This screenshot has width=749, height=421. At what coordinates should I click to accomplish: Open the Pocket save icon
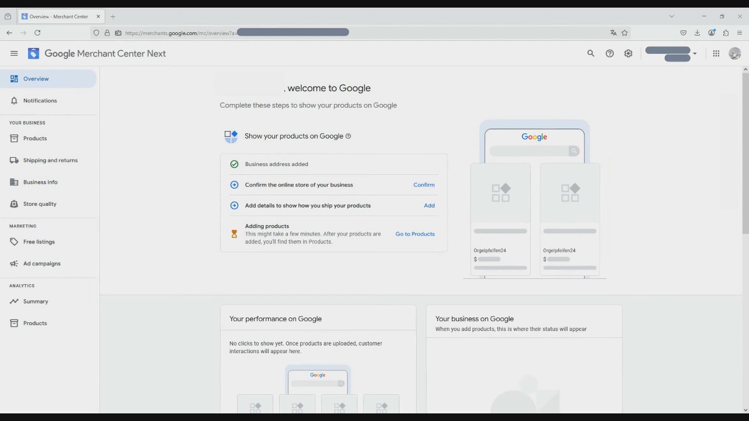coord(683,33)
